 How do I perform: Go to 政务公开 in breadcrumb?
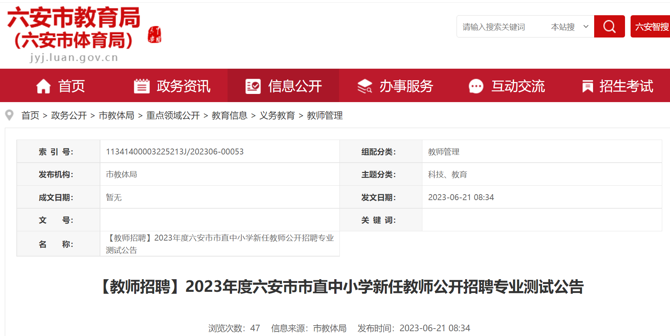[x=69, y=115]
